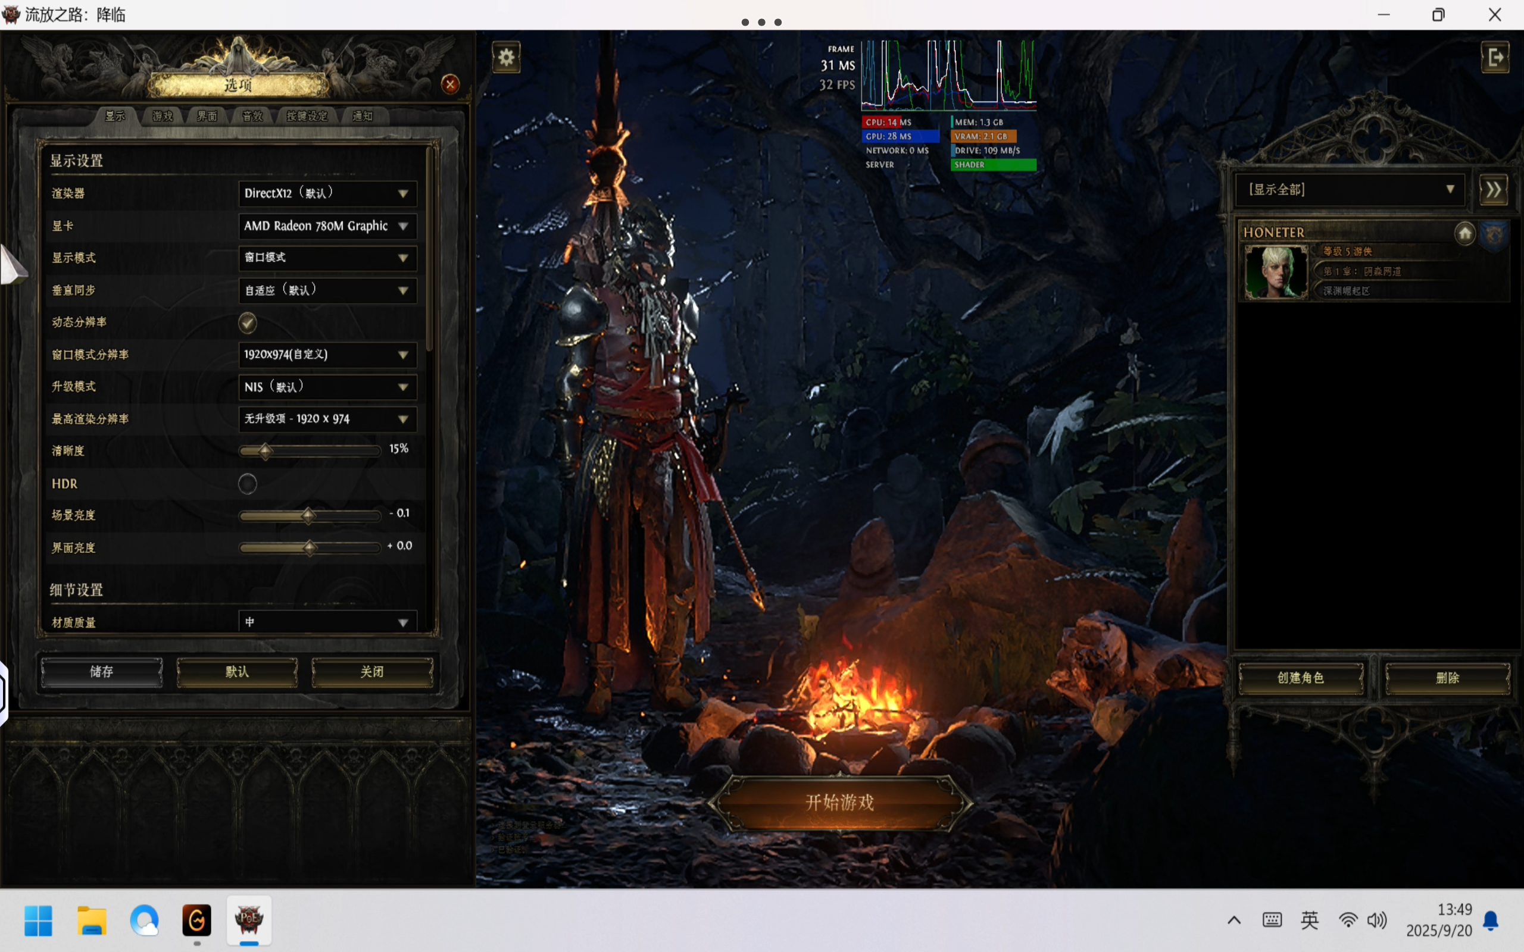Click the 默认 defaults button
Screen dimensions: 1524x952
(x=237, y=672)
